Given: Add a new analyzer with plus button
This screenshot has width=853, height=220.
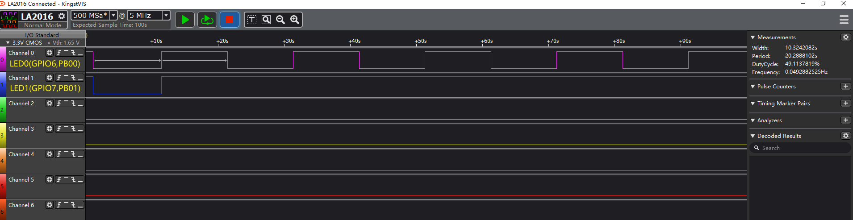Looking at the screenshot, I should click(x=845, y=120).
